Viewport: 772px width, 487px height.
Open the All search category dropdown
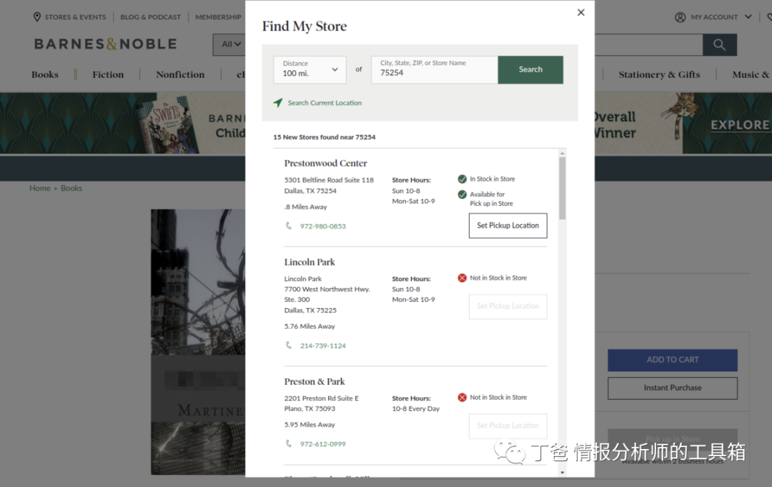coord(230,44)
